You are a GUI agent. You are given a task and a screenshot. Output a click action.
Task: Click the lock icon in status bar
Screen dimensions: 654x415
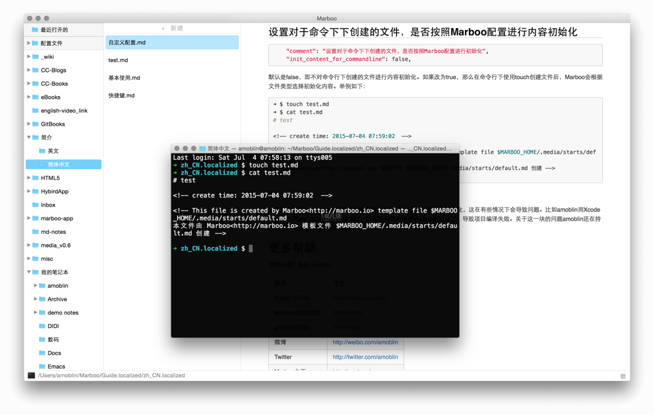623,376
